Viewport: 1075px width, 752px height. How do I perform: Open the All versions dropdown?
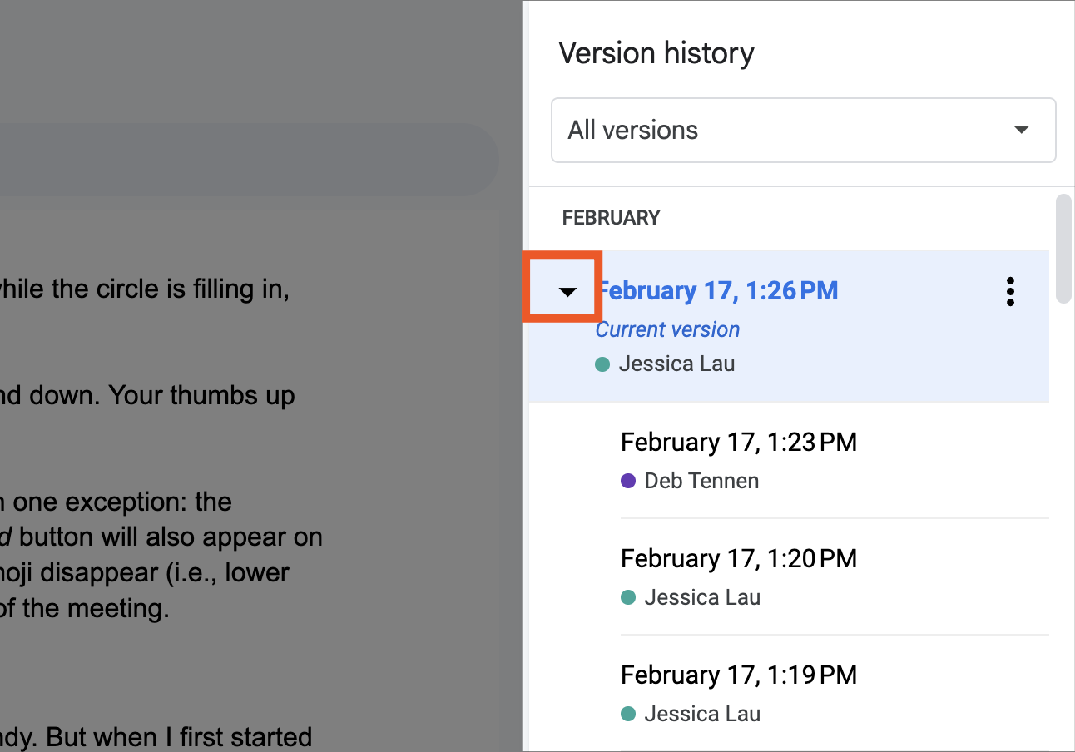[803, 130]
